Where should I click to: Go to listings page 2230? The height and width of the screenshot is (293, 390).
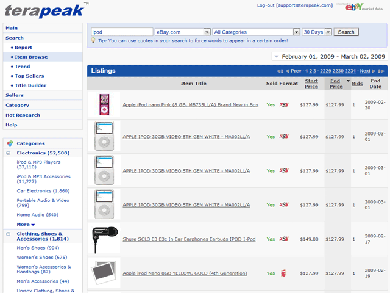pos(338,71)
